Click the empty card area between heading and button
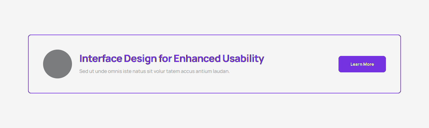Screen dimensions: 429x128 [301, 64]
